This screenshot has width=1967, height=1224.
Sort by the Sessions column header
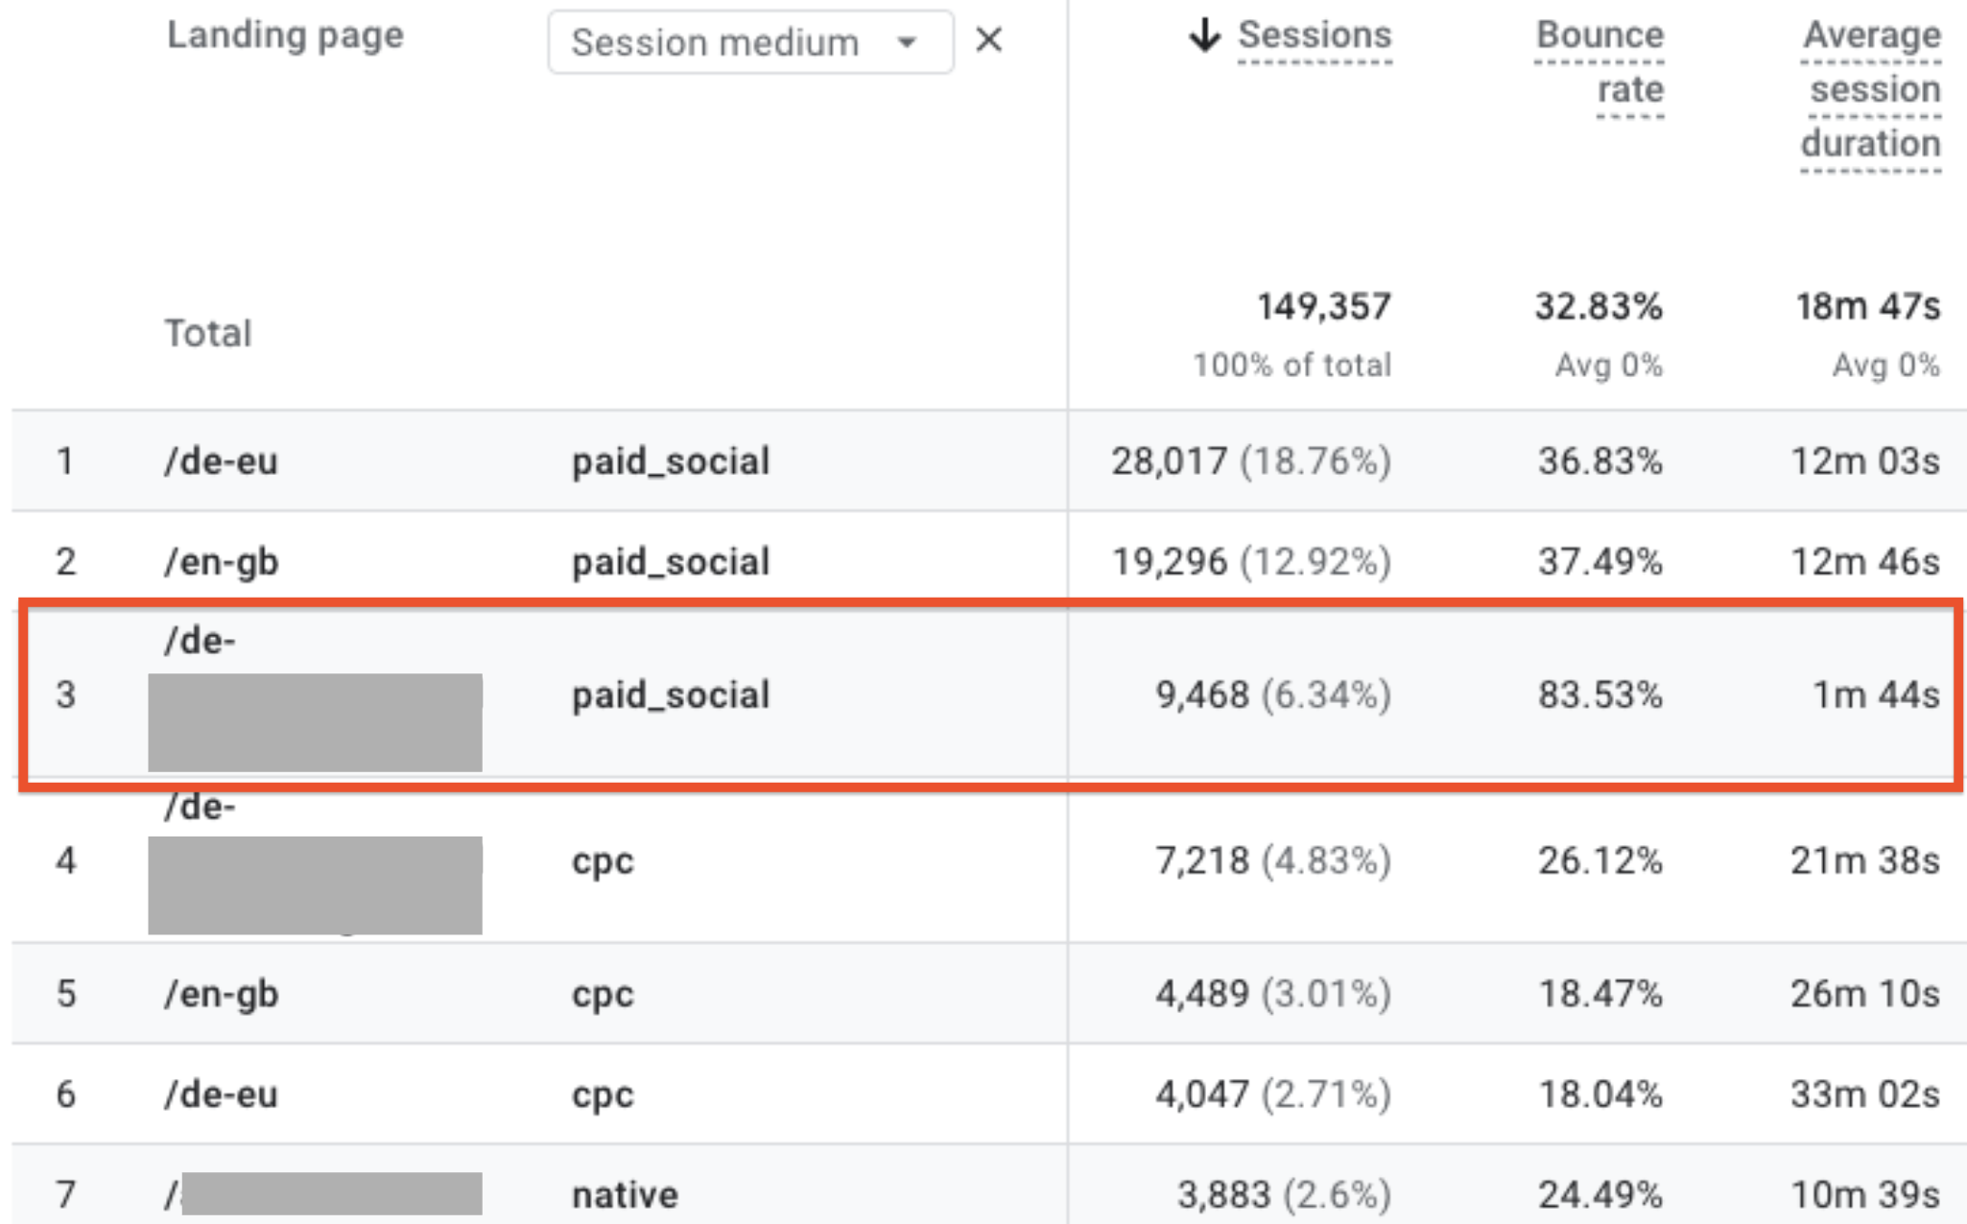coord(1315,35)
